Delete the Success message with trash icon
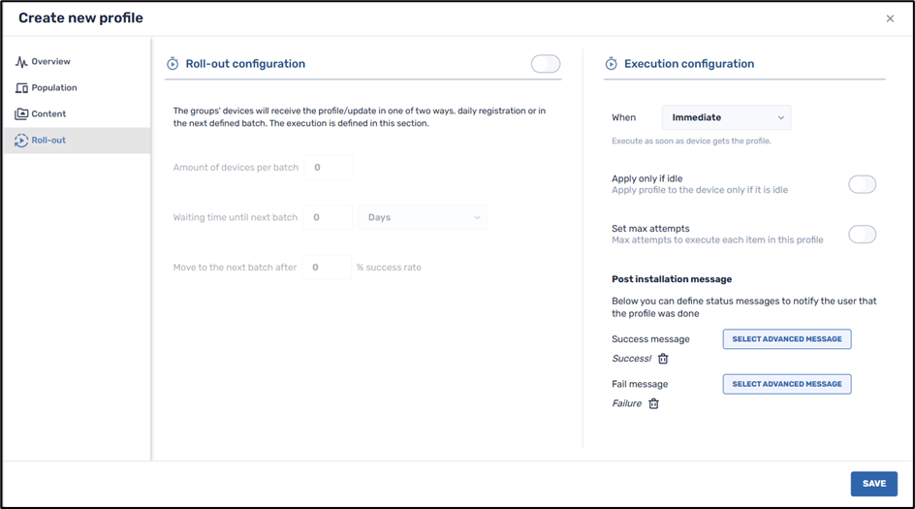The image size is (915, 509). coord(663,359)
